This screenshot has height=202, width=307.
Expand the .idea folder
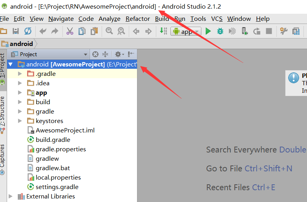20,83
